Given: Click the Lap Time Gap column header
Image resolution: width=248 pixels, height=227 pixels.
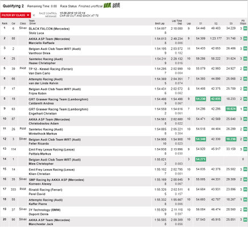Looking at the screenshot, I should tap(177, 22).
